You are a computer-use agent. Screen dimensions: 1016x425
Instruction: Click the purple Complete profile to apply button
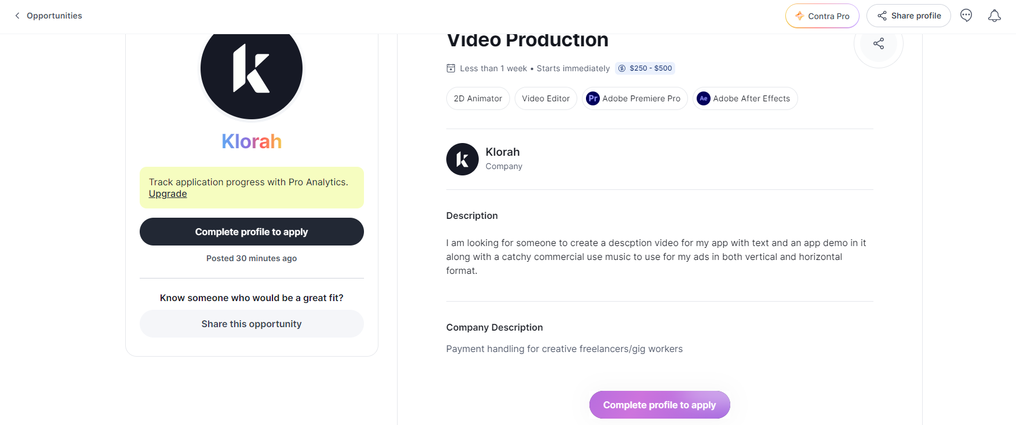click(x=660, y=405)
